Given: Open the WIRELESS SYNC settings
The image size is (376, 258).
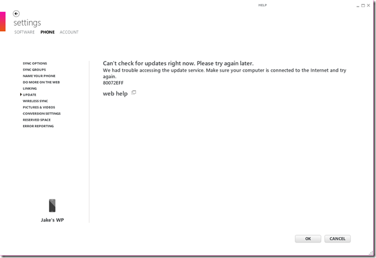Looking at the screenshot, I should 35,101.
